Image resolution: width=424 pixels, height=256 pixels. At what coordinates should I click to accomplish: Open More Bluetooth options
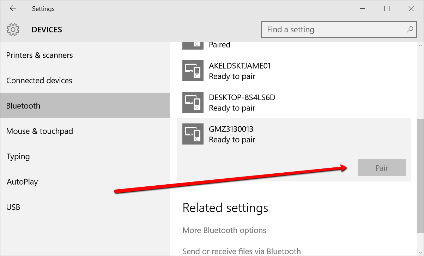(224, 230)
